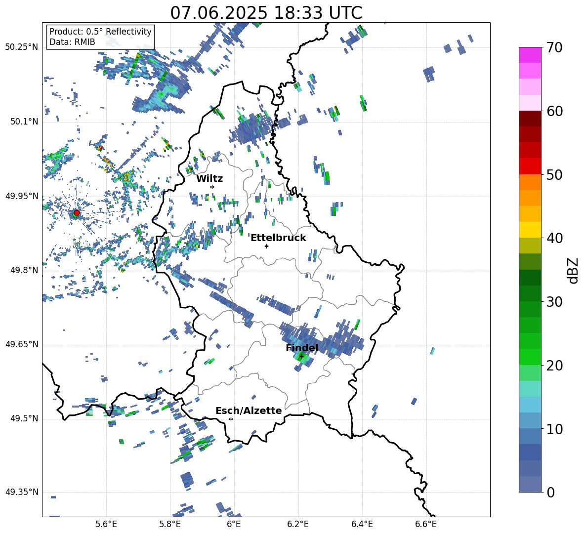This screenshot has width=585, height=534.
Task: Click the Ettelbruck city label
Action: 278,238
